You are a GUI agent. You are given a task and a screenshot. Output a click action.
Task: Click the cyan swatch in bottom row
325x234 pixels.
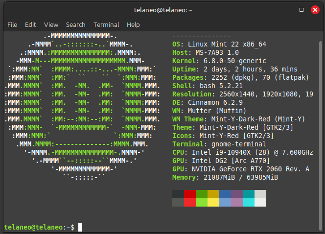[x=249, y=203]
